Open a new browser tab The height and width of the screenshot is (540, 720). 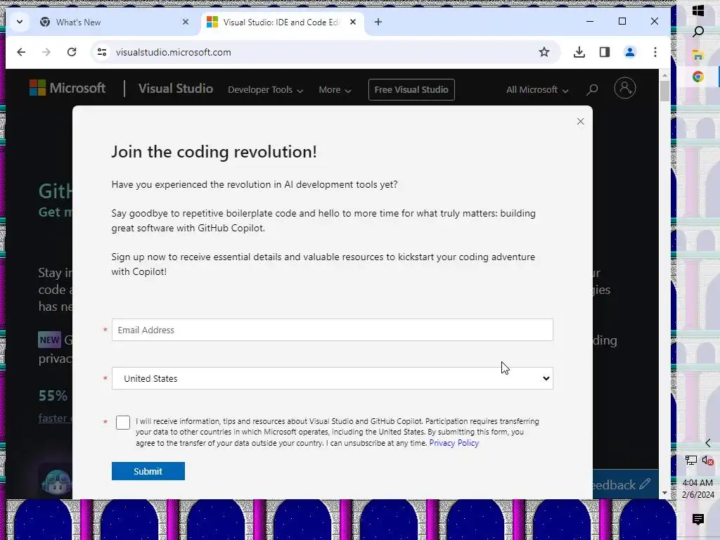pyautogui.click(x=378, y=22)
